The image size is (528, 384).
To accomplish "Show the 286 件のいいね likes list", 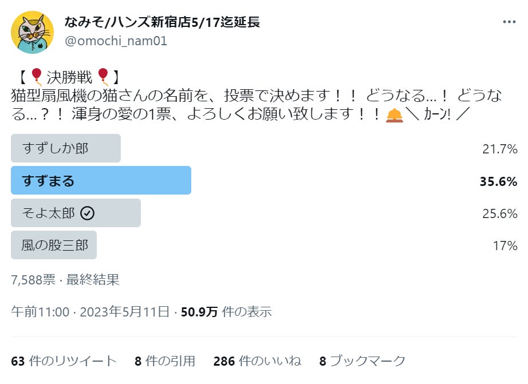I will pyautogui.click(x=257, y=361).
